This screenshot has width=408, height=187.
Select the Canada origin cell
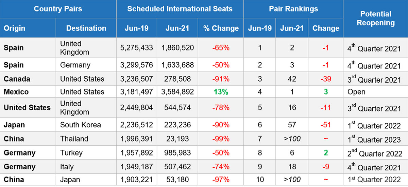click(17, 79)
